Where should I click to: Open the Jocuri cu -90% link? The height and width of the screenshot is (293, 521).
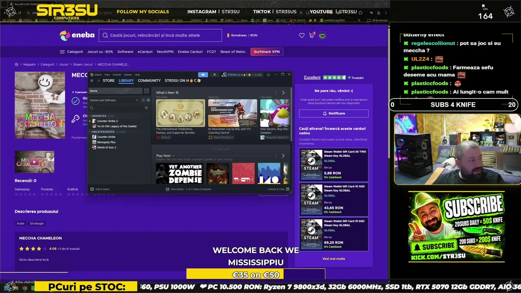click(100, 52)
